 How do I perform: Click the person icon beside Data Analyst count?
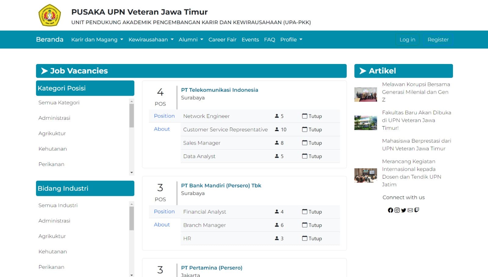click(x=276, y=156)
